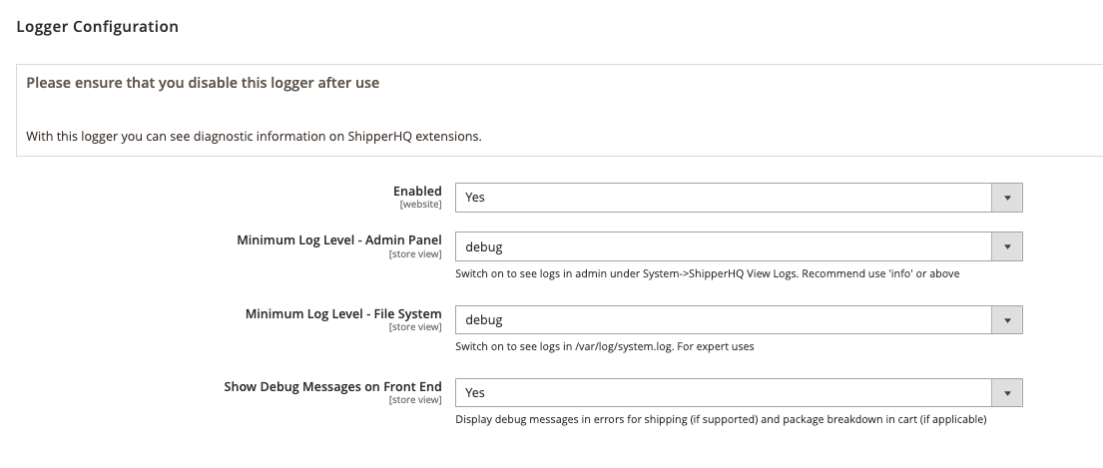Click the [website] scope label under Enabled
This screenshot has width=1103, height=468.
[x=420, y=205]
